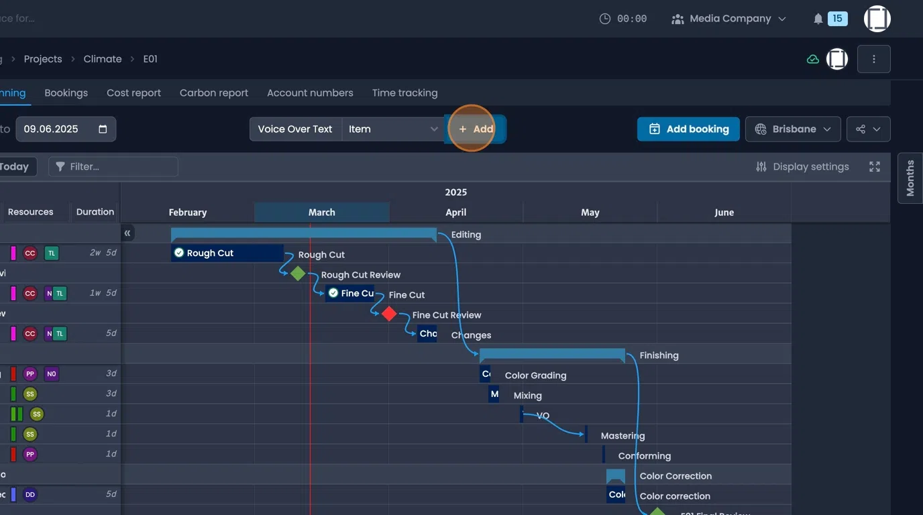
Task: Open the Brisbane timezone dropdown
Action: (x=793, y=129)
